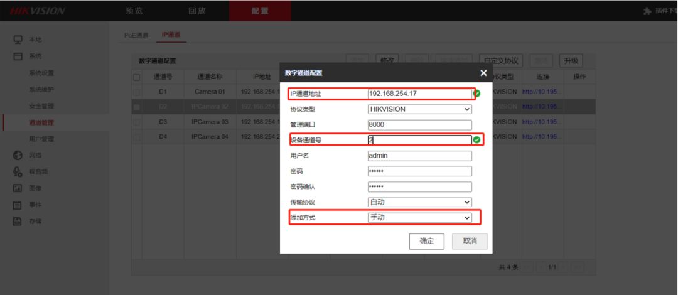Click the local config monitor icon
Screen dimensions: 678x295
click(18, 40)
